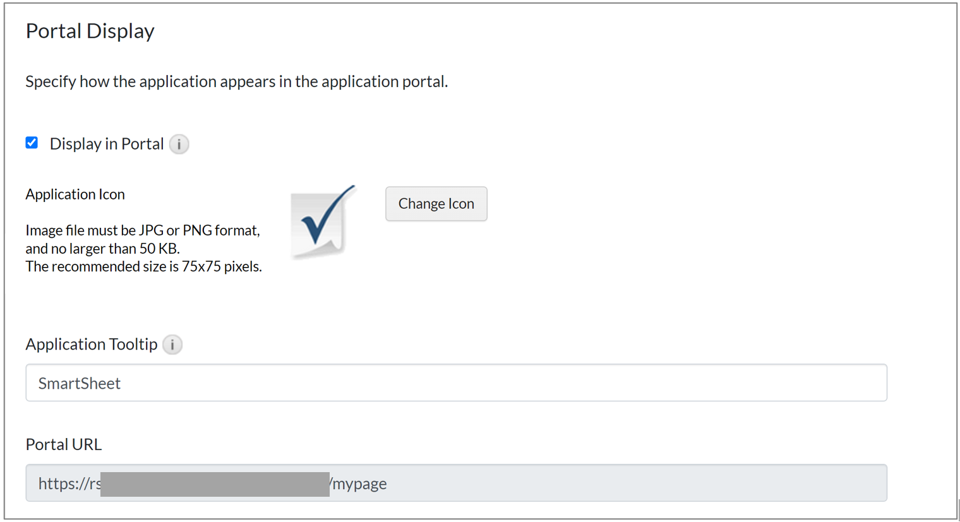Click the "Image file must be JPG or PNG" line
Image resolution: width=960 pixels, height=522 pixels.
coord(143,230)
